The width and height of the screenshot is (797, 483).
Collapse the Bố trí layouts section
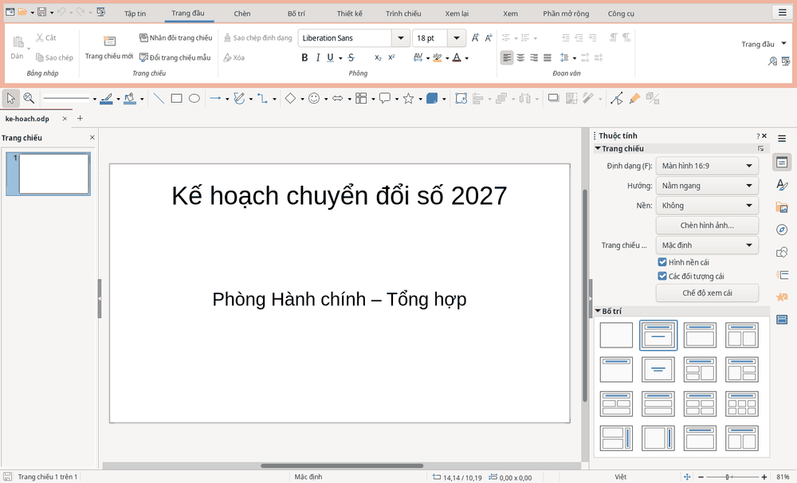[598, 311]
